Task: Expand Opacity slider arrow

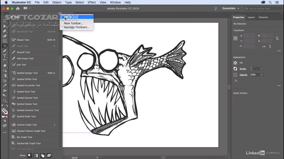Action: coord(261,75)
